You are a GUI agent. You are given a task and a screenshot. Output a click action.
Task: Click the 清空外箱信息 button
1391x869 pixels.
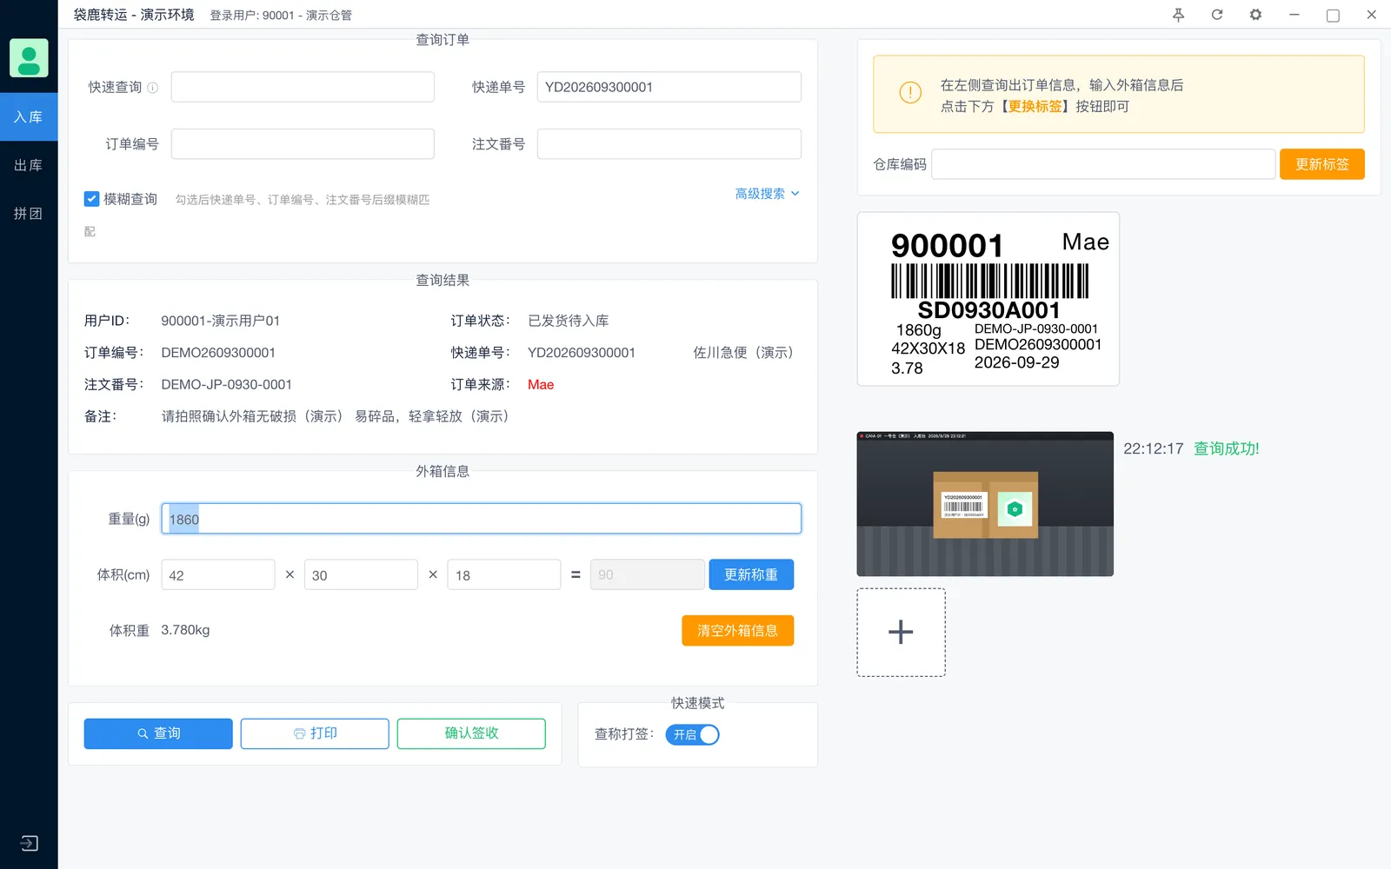[737, 630]
